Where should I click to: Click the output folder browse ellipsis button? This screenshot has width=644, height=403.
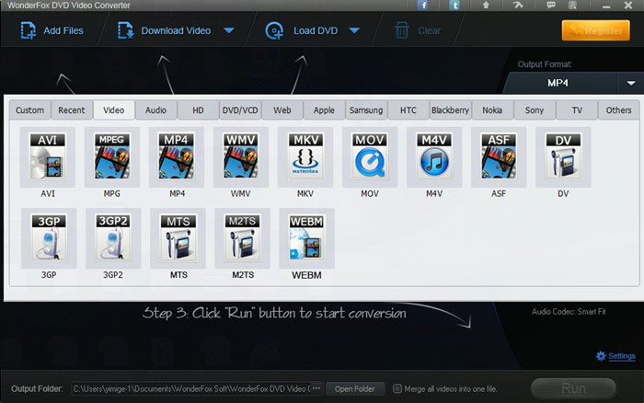click(316, 388)
